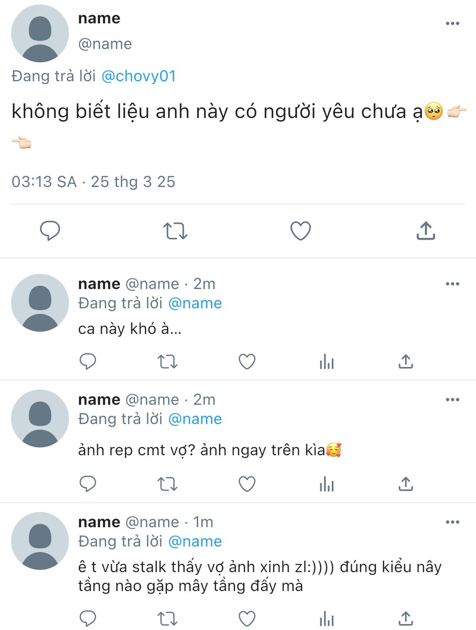
Task: Open more options menu for main tweet
Action: (x=452, y=23)
